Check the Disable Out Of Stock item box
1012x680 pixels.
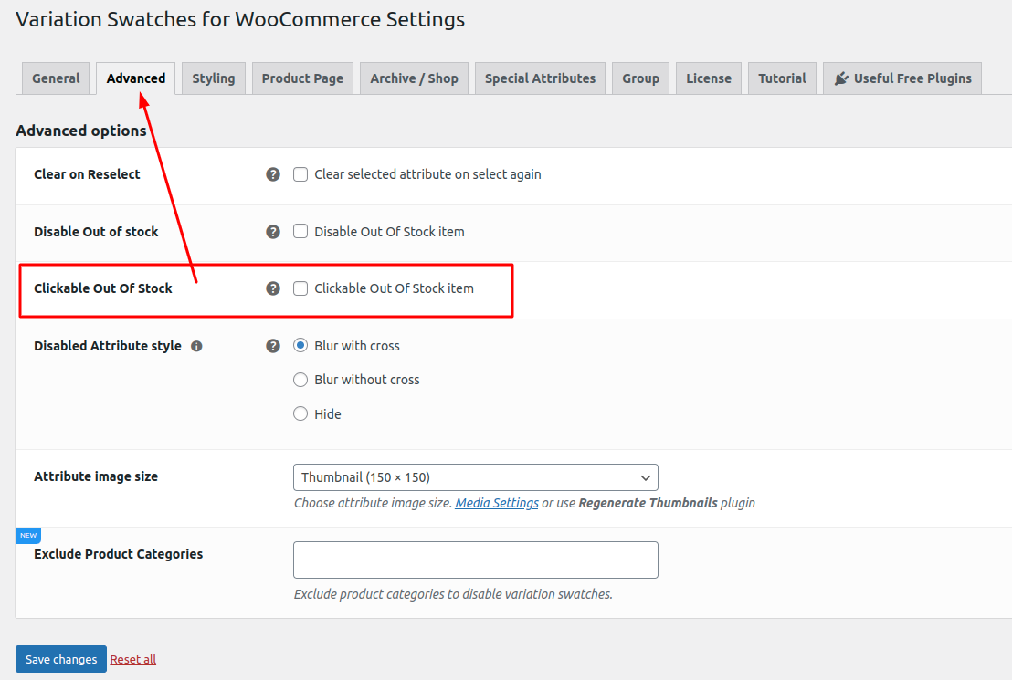[x=300, y=232]
